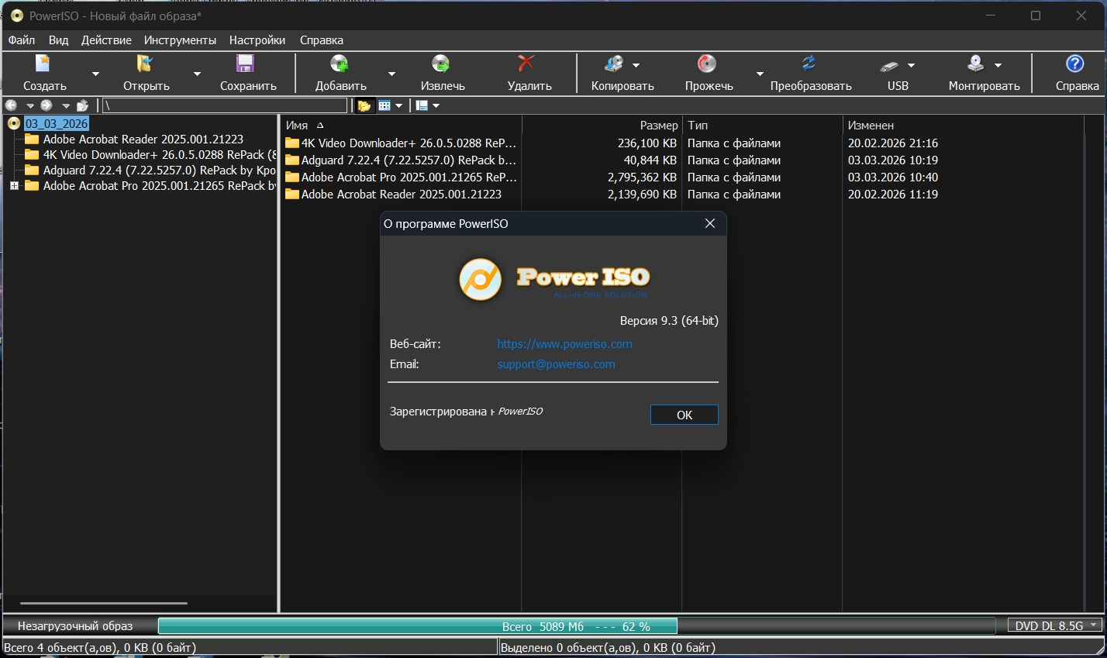Screen dimensions: 1107x658
Task: Click the Преобразовать (Convert) icon
Action: [809, 64]
